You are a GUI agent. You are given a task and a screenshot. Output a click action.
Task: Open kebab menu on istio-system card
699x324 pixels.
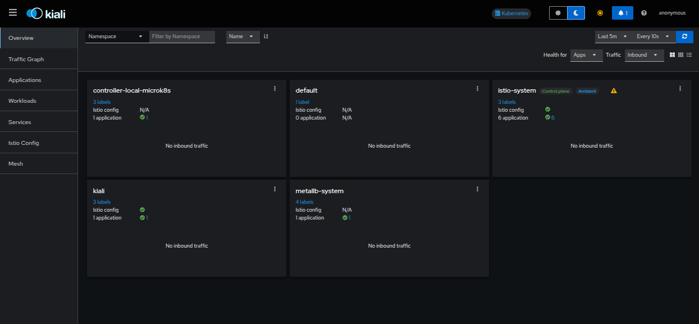click(680, 89)
